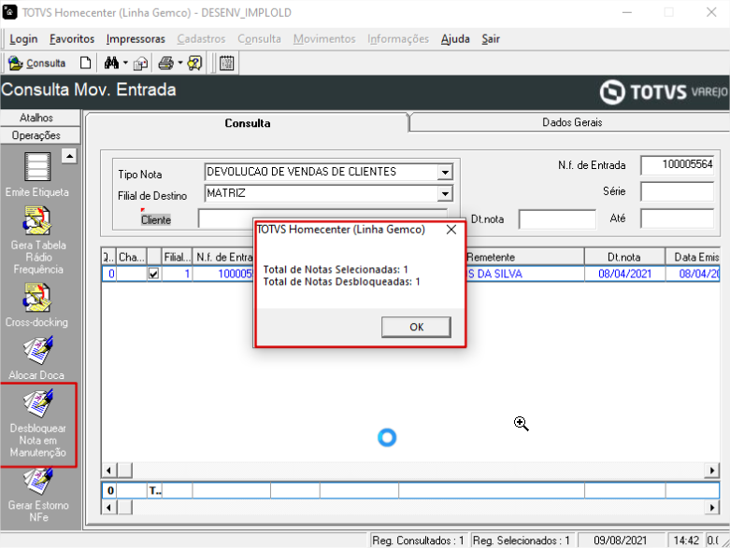The height and width of the screenshot is (548, 730).
Task: Switch to the Dados Gerais tab
Action: coord(572,122)
